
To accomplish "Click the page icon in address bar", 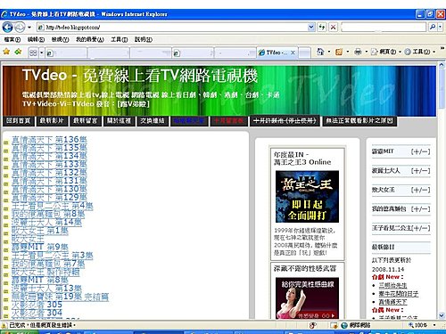I will coord(41,28).
